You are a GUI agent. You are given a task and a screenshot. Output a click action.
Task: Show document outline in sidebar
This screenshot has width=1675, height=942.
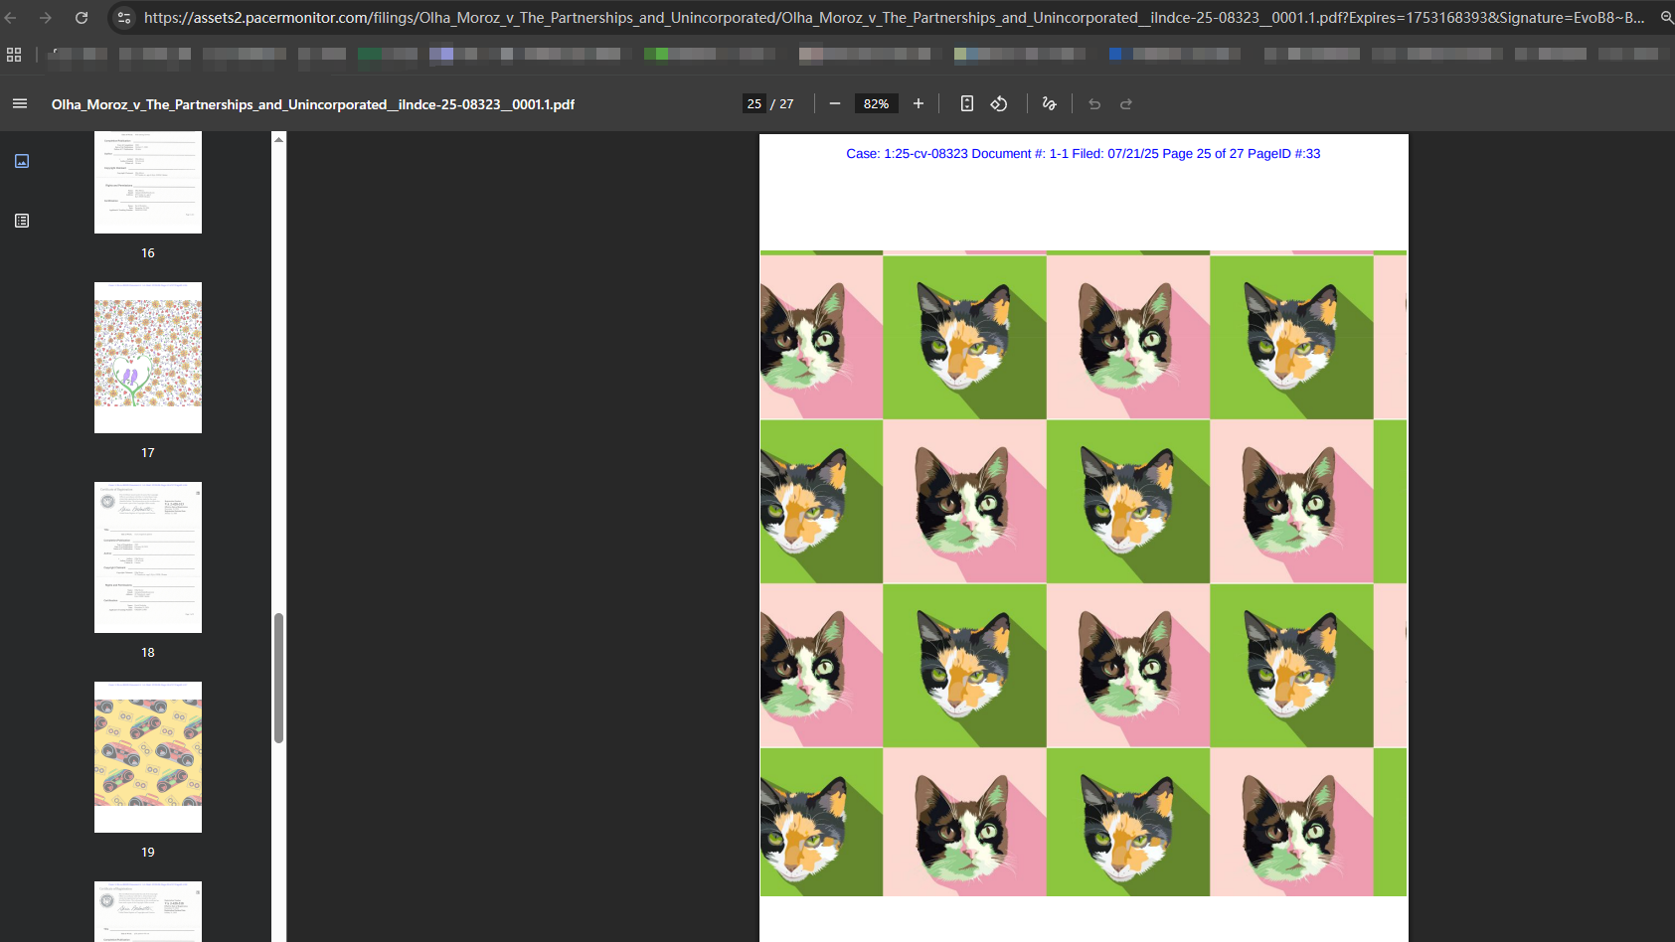coord(22,221)
